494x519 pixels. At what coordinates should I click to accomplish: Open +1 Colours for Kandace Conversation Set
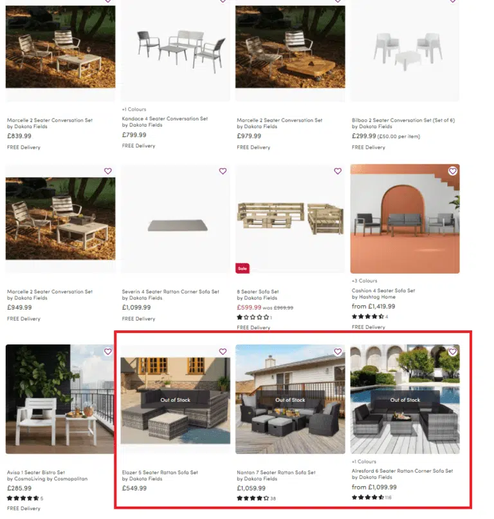[x=134, y=109]
